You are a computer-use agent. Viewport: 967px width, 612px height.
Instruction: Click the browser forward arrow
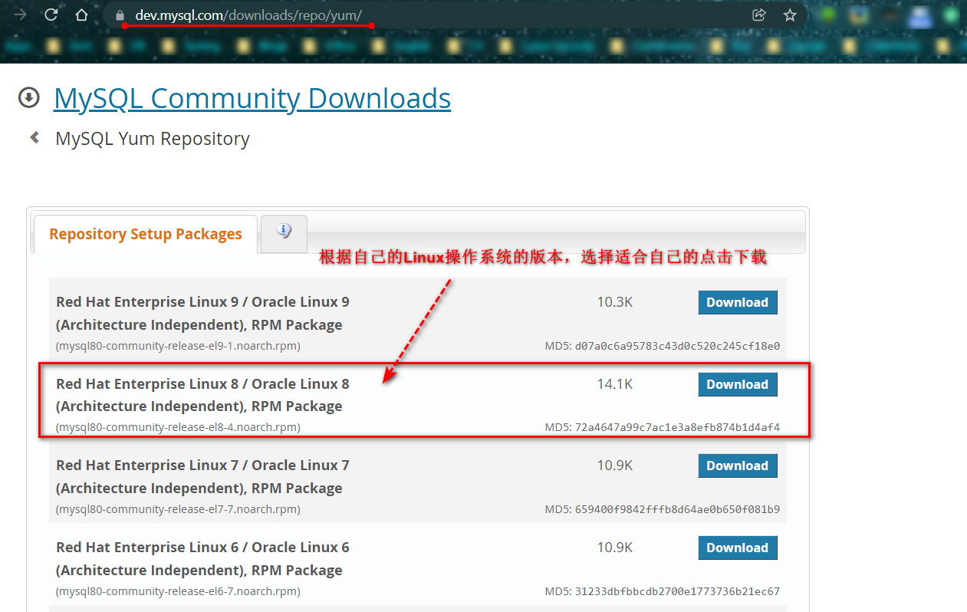click(x=21, y=15)
